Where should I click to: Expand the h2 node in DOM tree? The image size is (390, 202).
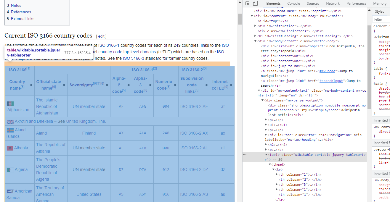tap(266, 145)
